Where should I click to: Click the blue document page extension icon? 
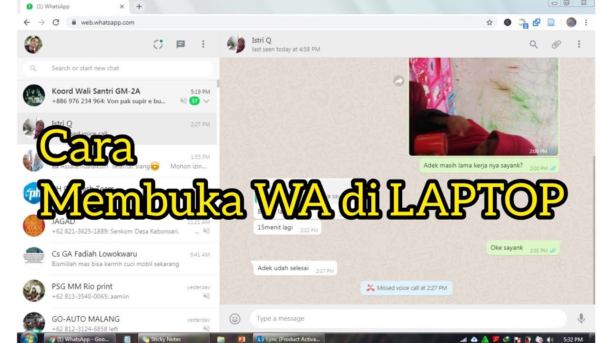point(551,22)
